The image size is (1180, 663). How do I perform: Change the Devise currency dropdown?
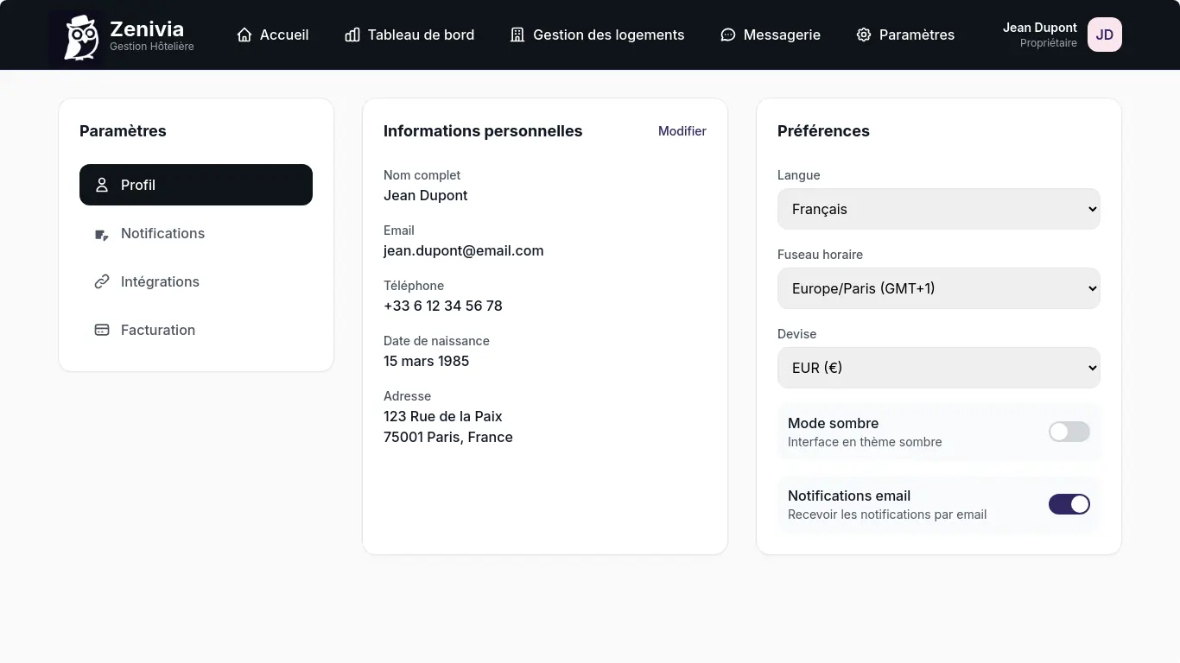pyautogui.click(x=938, y=368)
